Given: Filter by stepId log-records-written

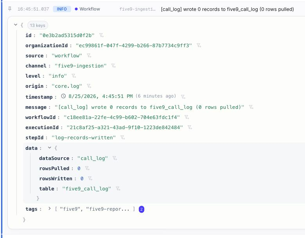Looking at the screenshot, I should click(x=122, y=138).
